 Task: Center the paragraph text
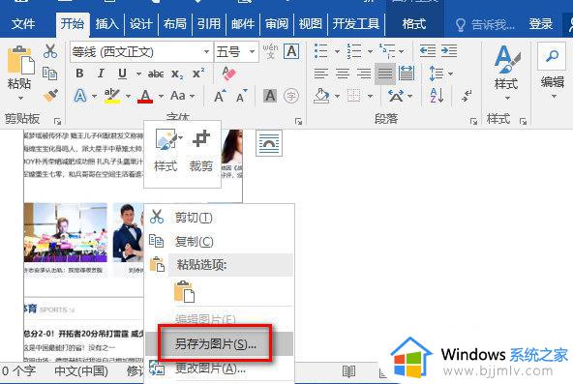[343, 74]
